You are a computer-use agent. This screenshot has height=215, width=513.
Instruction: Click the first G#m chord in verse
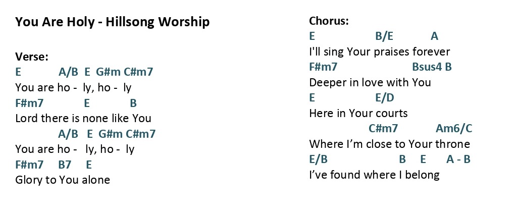(108, 72)
